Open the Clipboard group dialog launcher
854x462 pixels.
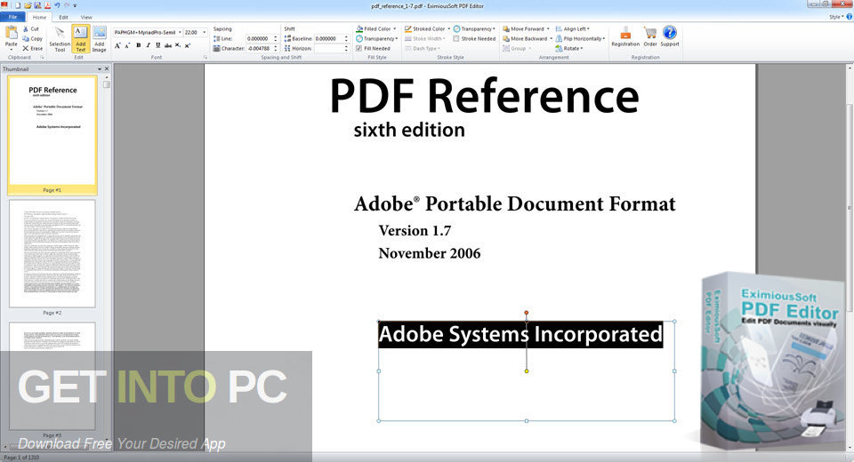(42, 57)
